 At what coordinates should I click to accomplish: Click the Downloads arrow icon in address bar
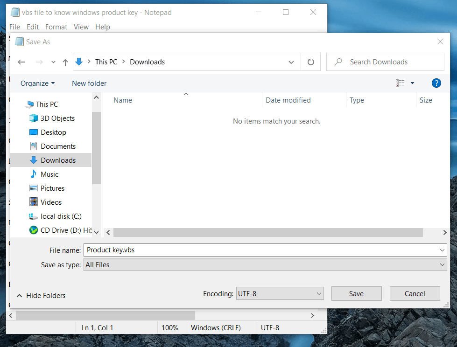click(x=79, y=62)
